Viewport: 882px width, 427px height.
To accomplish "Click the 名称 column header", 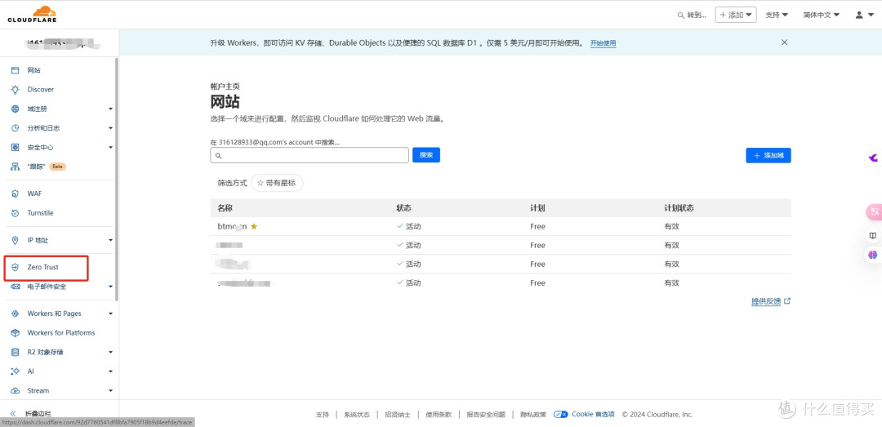I will [225, 208].
